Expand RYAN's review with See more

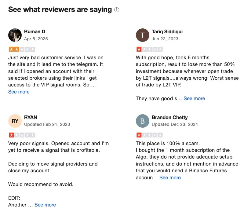tap(45, 205)
